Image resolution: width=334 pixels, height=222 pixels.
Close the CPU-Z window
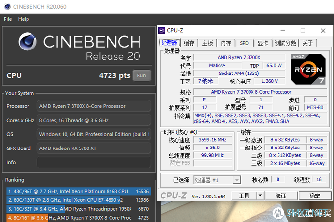click(323, 31)
